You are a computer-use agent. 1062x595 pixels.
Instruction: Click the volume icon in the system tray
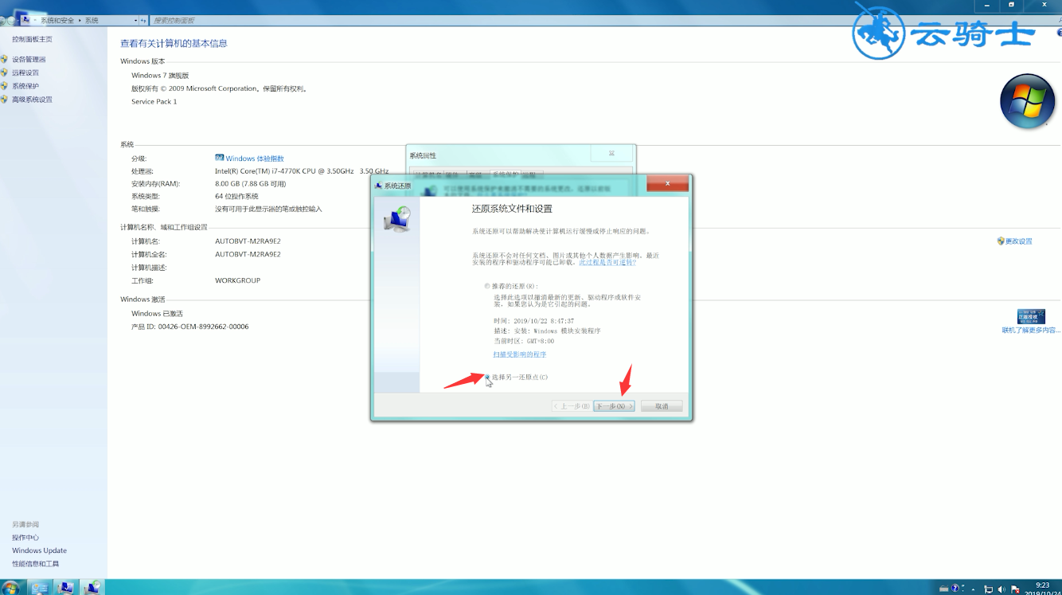1001,589
